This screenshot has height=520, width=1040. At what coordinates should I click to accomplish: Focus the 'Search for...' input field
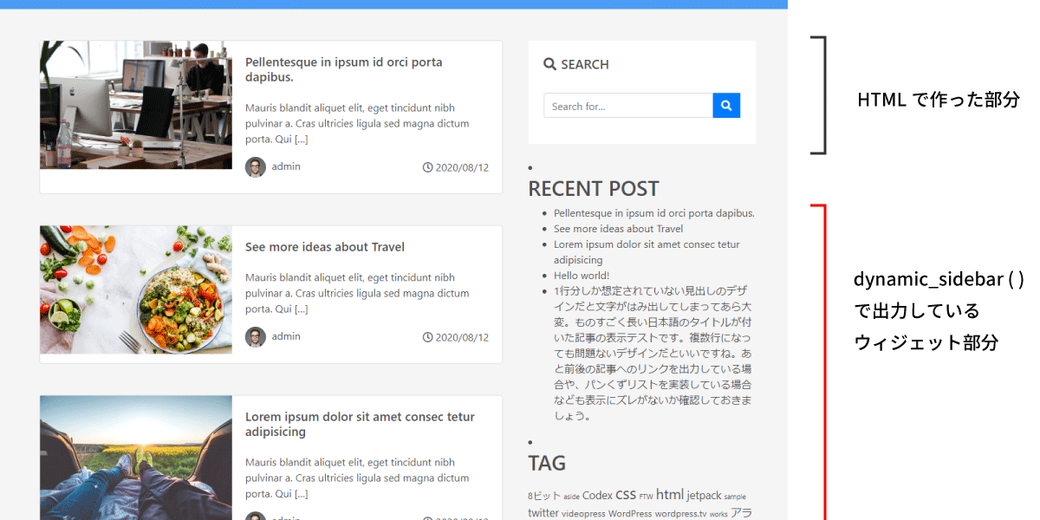tap(628, 106)
